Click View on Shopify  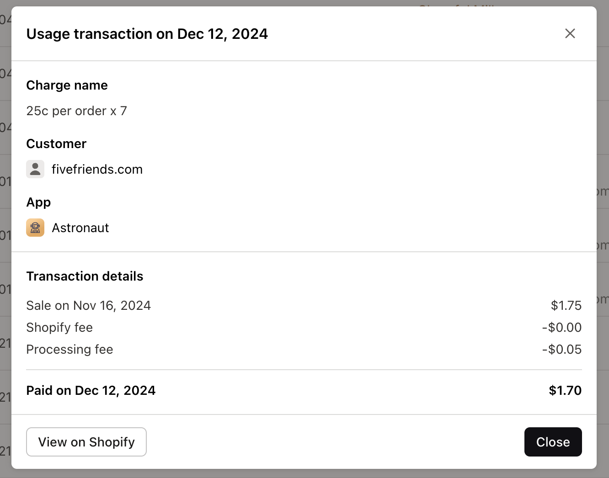(x=86, y=442)
